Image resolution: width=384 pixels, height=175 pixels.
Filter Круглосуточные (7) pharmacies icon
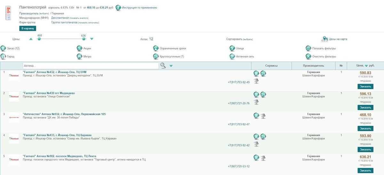click(156, 56)
